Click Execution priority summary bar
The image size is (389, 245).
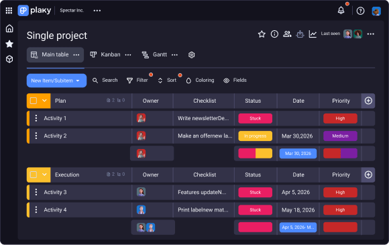pos(340,227)
